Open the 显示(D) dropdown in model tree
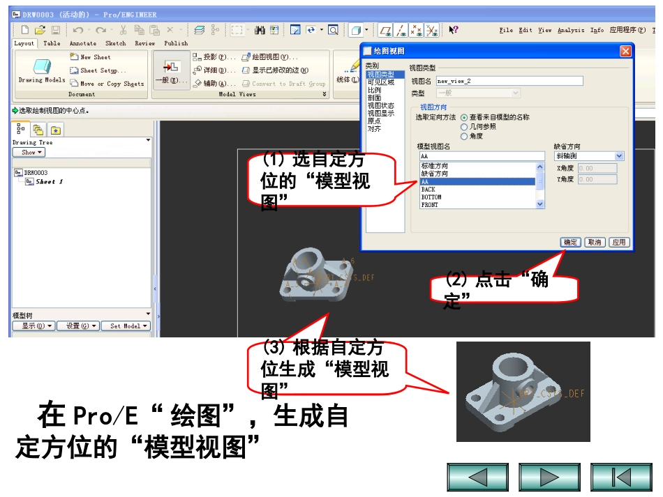Image resolution: width=663 pixels, height=497 pixels. pyautogui.click(x=33, y=326)
